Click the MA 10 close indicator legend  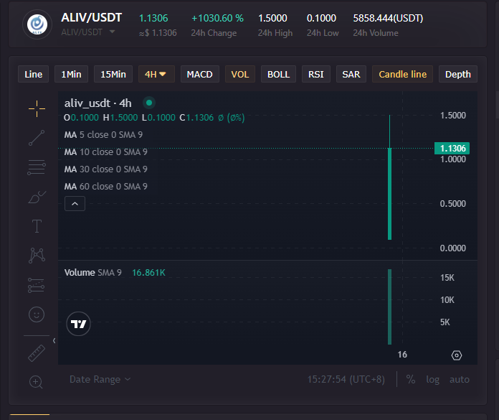click(x=105, y=152)
